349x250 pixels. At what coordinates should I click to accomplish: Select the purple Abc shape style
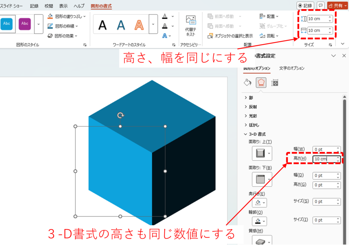tap(25, 24)
